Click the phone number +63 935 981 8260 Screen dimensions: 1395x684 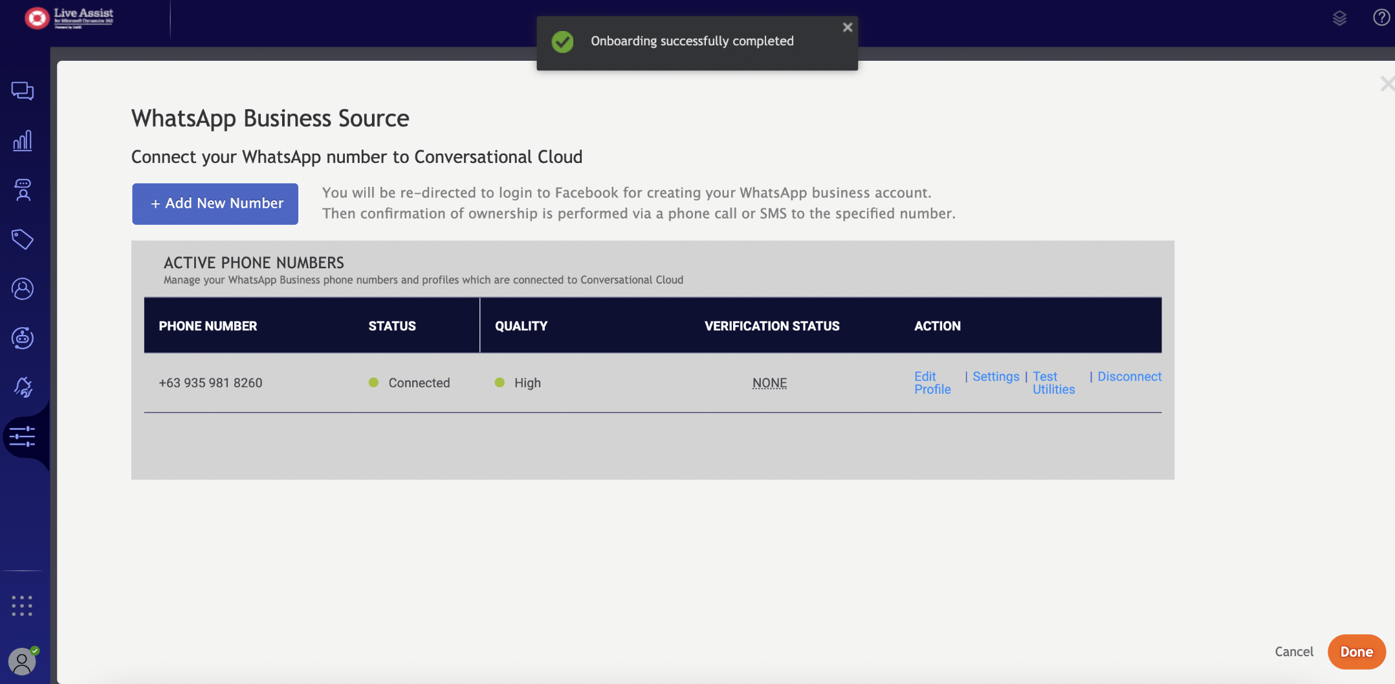tap(210, 383)
